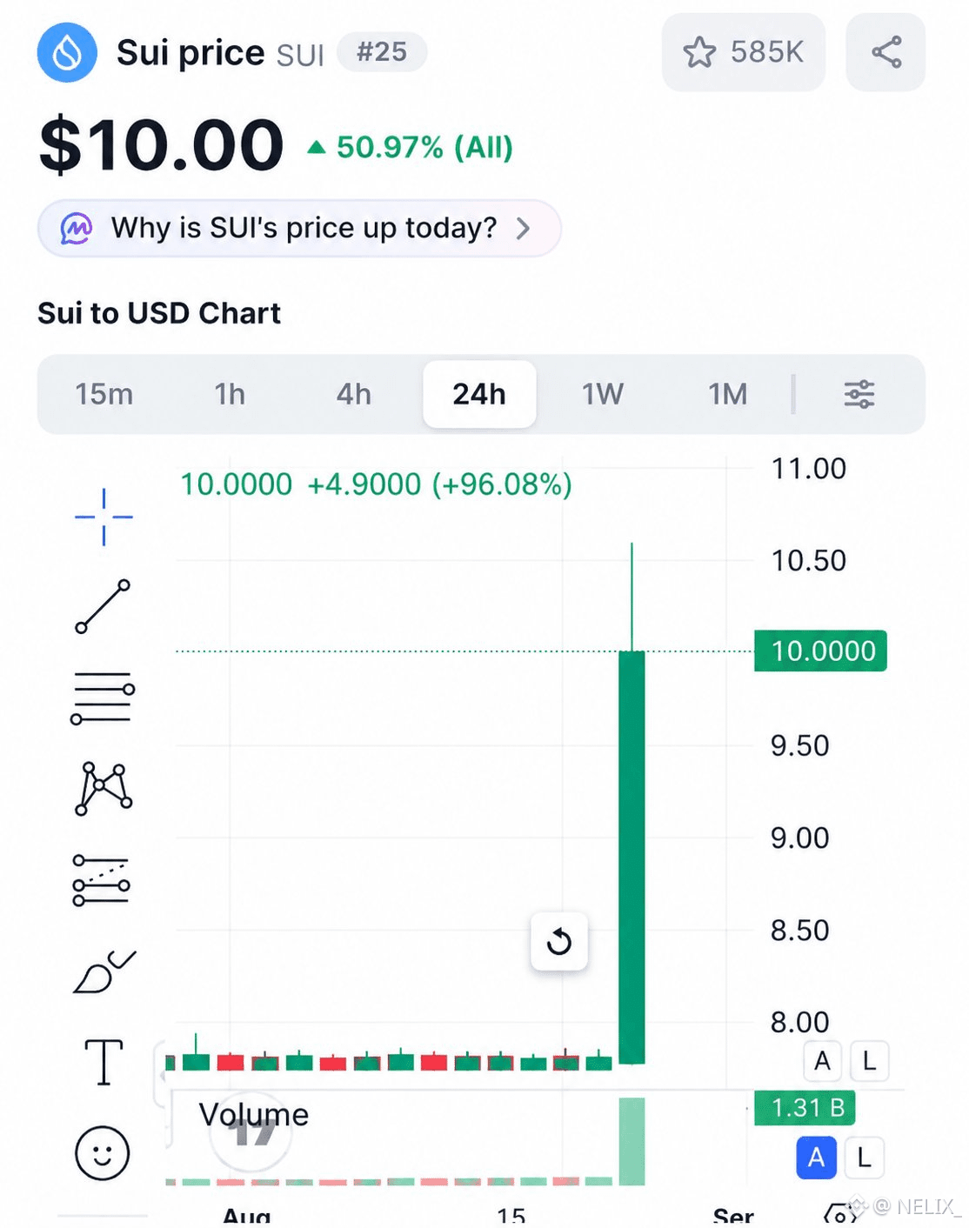Toggle log scale L on price axis
The width and height of the screenshot is (969, 1228).
pyautogui.click(x=869, y=1061)
